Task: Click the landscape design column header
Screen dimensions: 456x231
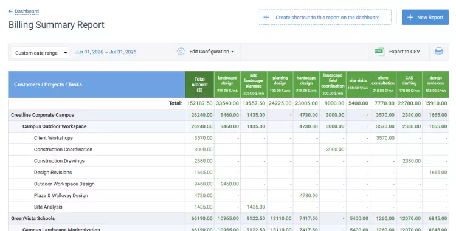Action: (227, 84)
